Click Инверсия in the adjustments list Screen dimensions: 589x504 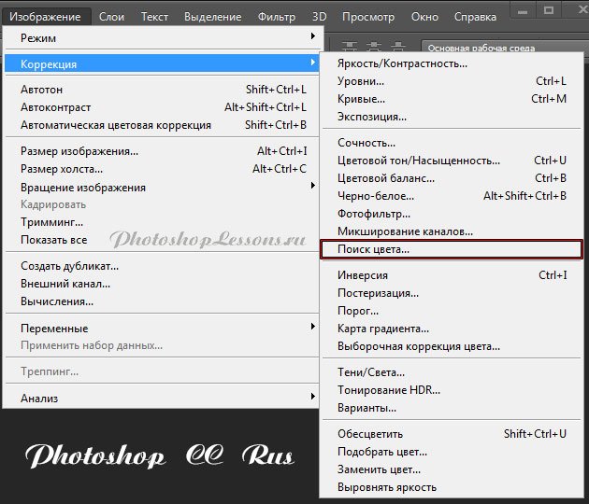click(363, 275)
